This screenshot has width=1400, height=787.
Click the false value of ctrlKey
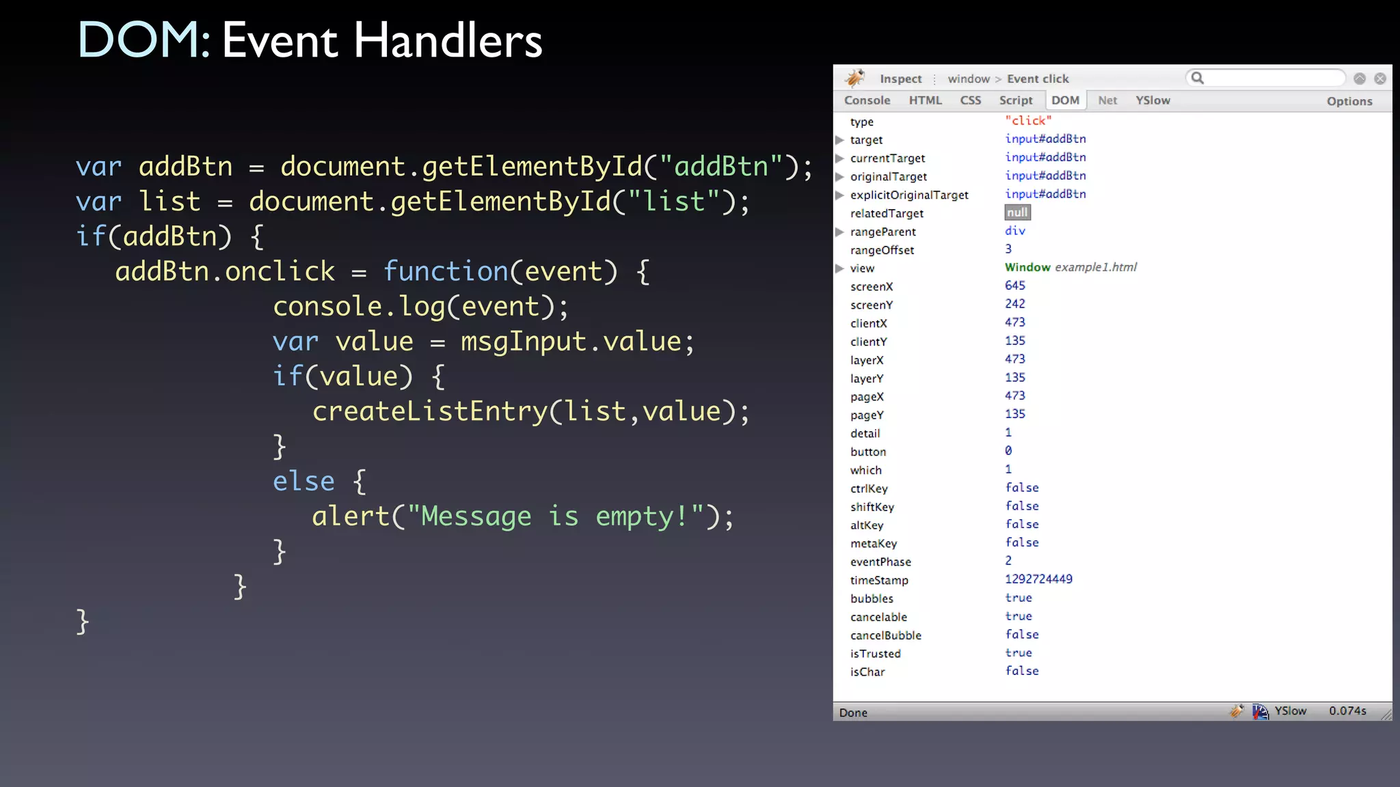[1022, 487]
